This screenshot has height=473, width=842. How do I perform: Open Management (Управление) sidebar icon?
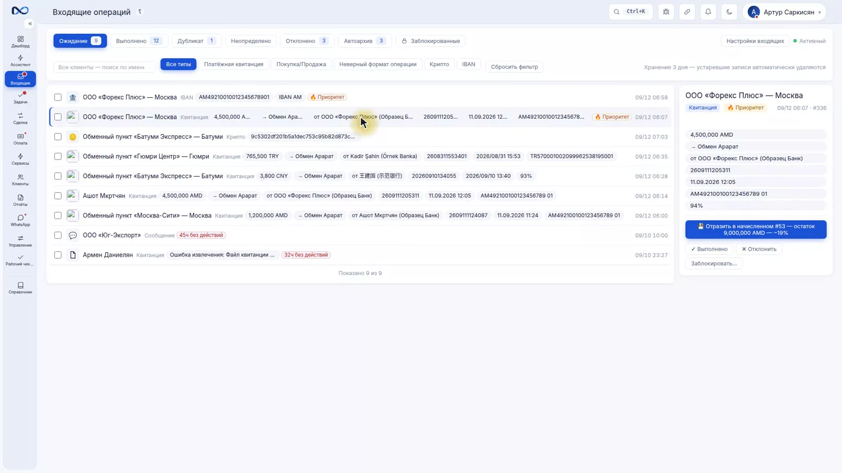tap(20, 241)
